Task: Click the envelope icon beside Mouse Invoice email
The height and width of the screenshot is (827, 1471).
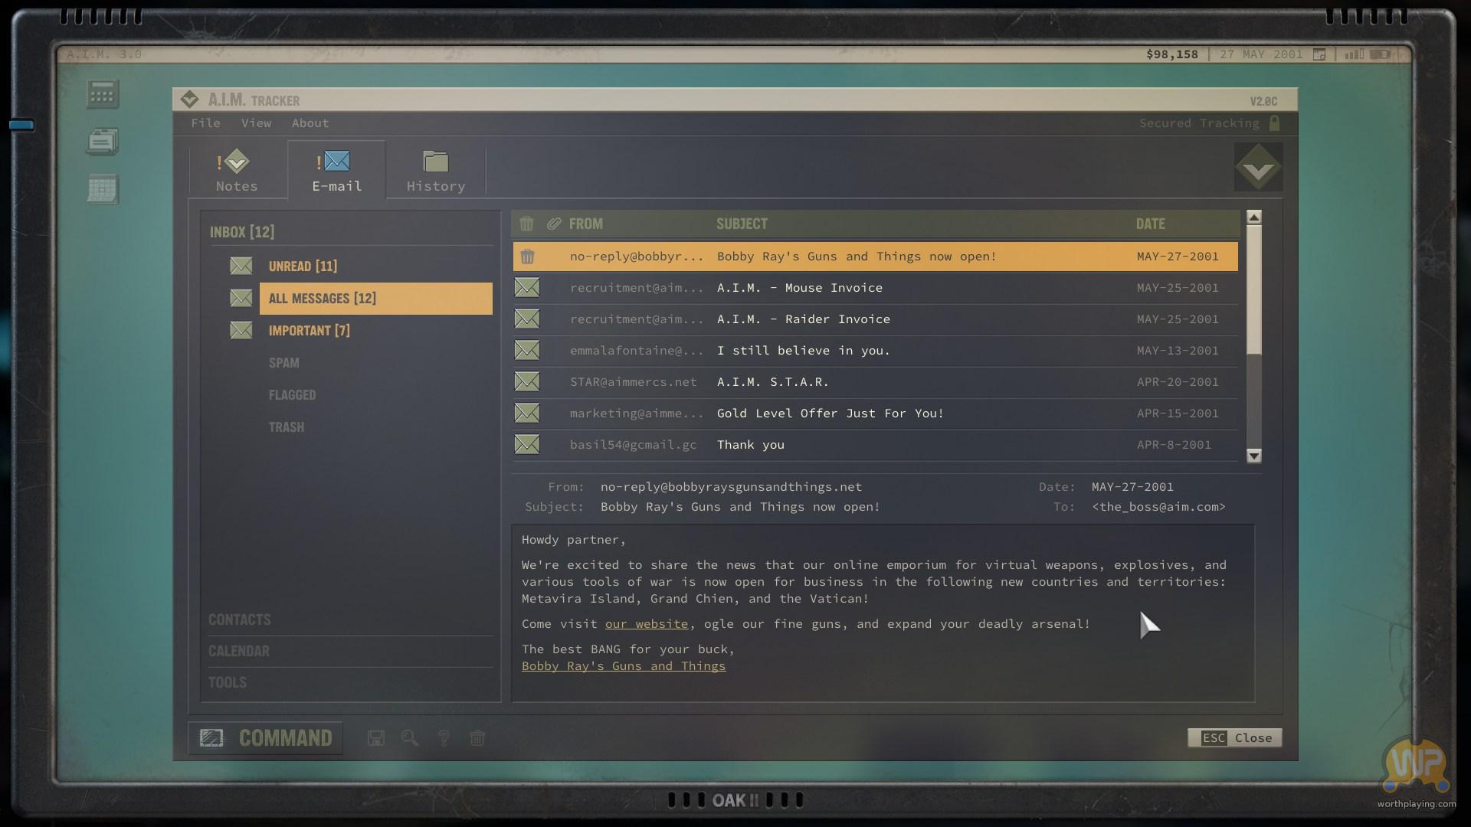Action: (x=527, y=288)
